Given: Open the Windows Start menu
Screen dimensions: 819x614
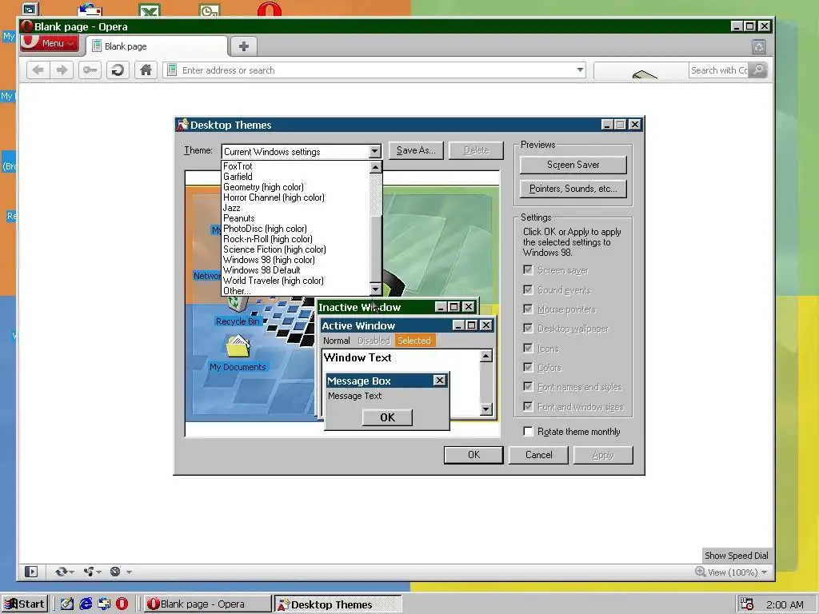Looking at the screenshot, I should (x=25, y=604).
